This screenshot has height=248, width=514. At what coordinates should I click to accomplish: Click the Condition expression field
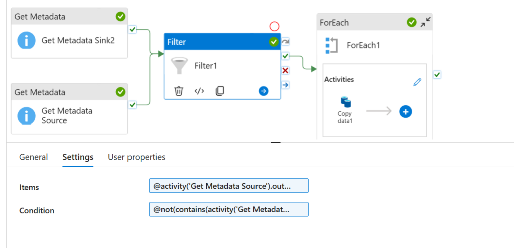click(x=228, y=209)
